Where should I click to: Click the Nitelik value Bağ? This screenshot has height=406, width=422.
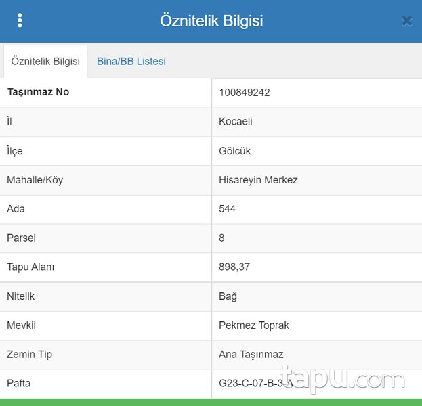click(228, 296)
